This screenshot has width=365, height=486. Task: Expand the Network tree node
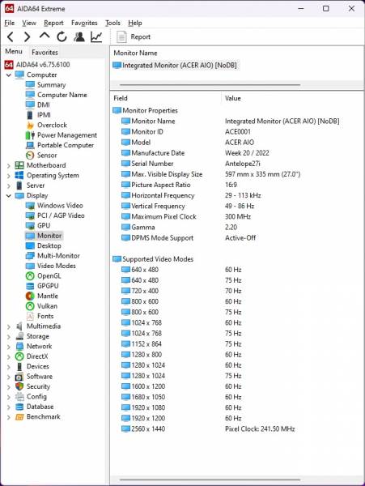9,347
